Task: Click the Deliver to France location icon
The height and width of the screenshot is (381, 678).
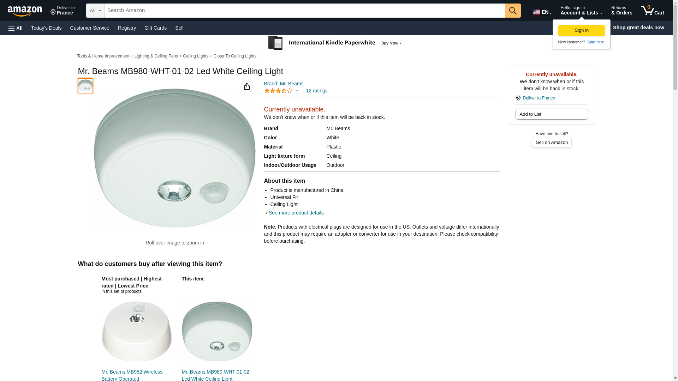Action: (518, 98)
